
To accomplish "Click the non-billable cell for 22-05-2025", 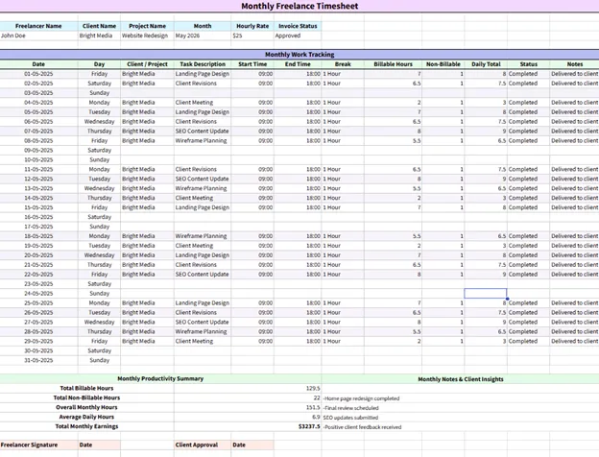I will point(443,275).
